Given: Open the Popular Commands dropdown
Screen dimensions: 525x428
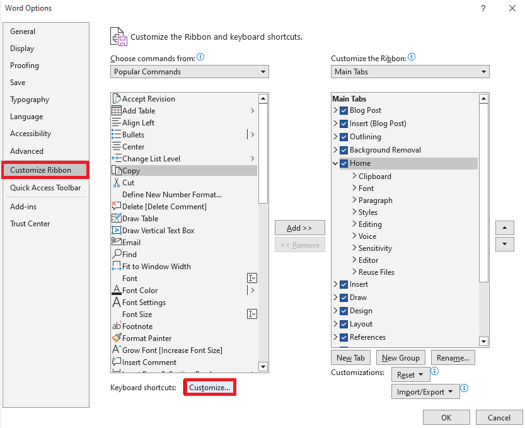Looking at the screenshot, I should point(190,72).
